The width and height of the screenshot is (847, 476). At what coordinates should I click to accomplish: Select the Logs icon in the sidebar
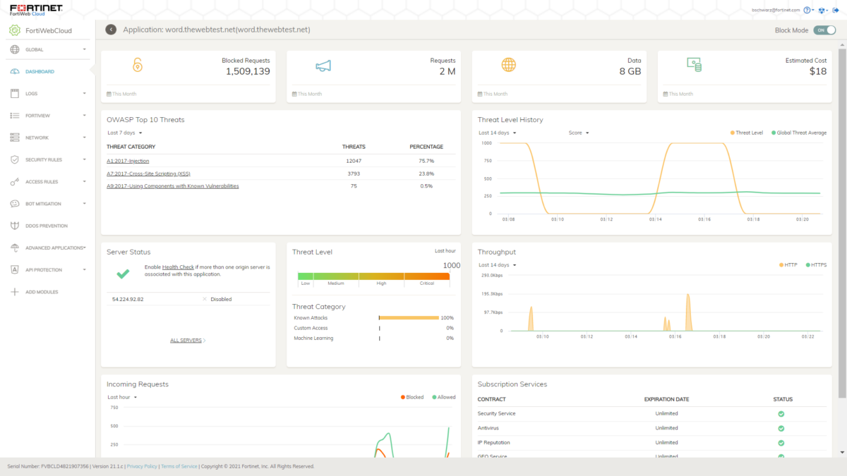click(x=14, y=94)
